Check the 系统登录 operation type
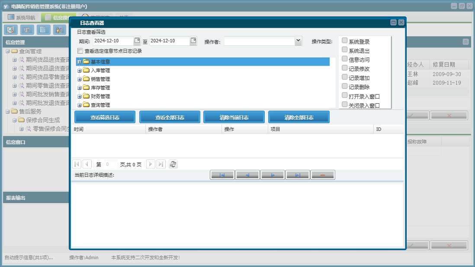475x267 pixels. (x=344, y=41)
